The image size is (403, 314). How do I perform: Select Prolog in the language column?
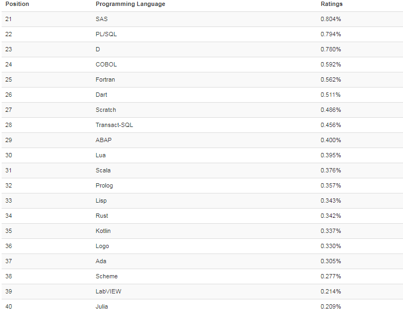tap(104, 186)
